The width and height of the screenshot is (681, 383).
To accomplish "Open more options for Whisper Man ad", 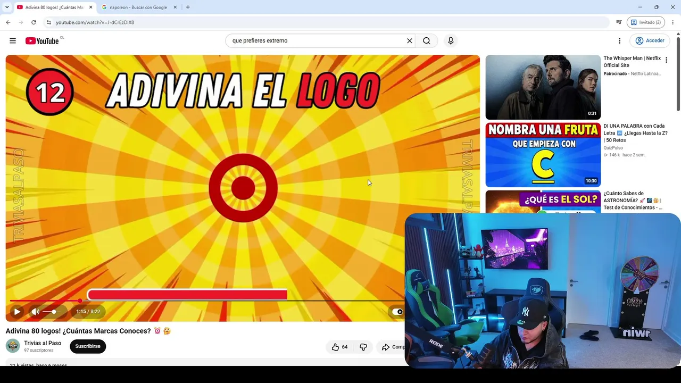I will pos(666,60).
